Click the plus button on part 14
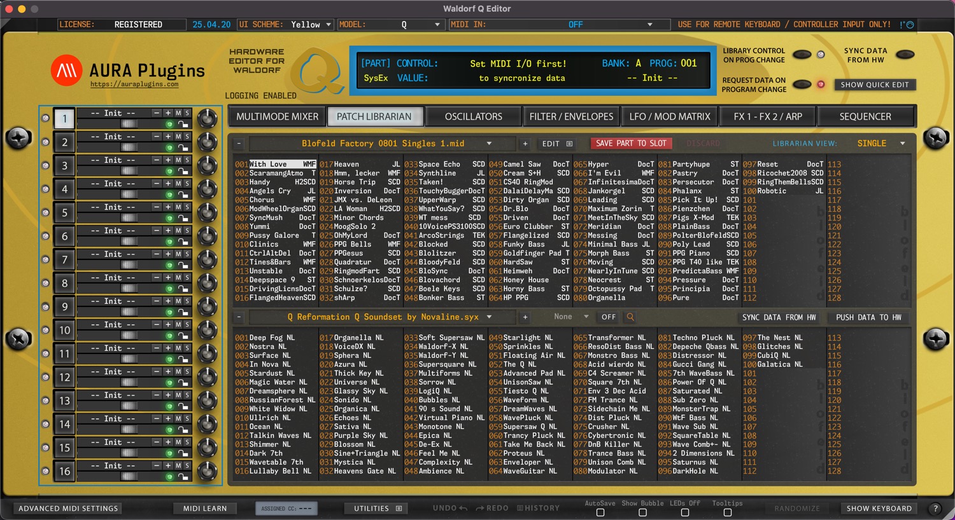Image resolution: width=955 pixels, height=520 pixels. click(x=168, y=419)
